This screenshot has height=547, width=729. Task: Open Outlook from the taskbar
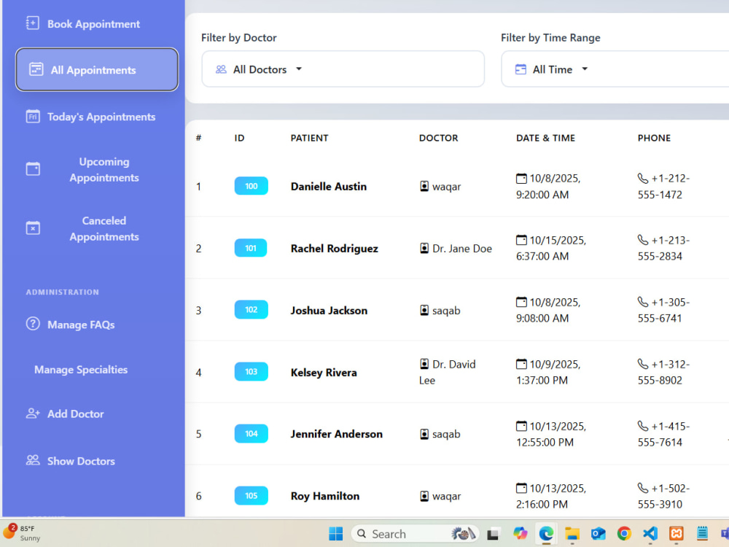[598, 534]
